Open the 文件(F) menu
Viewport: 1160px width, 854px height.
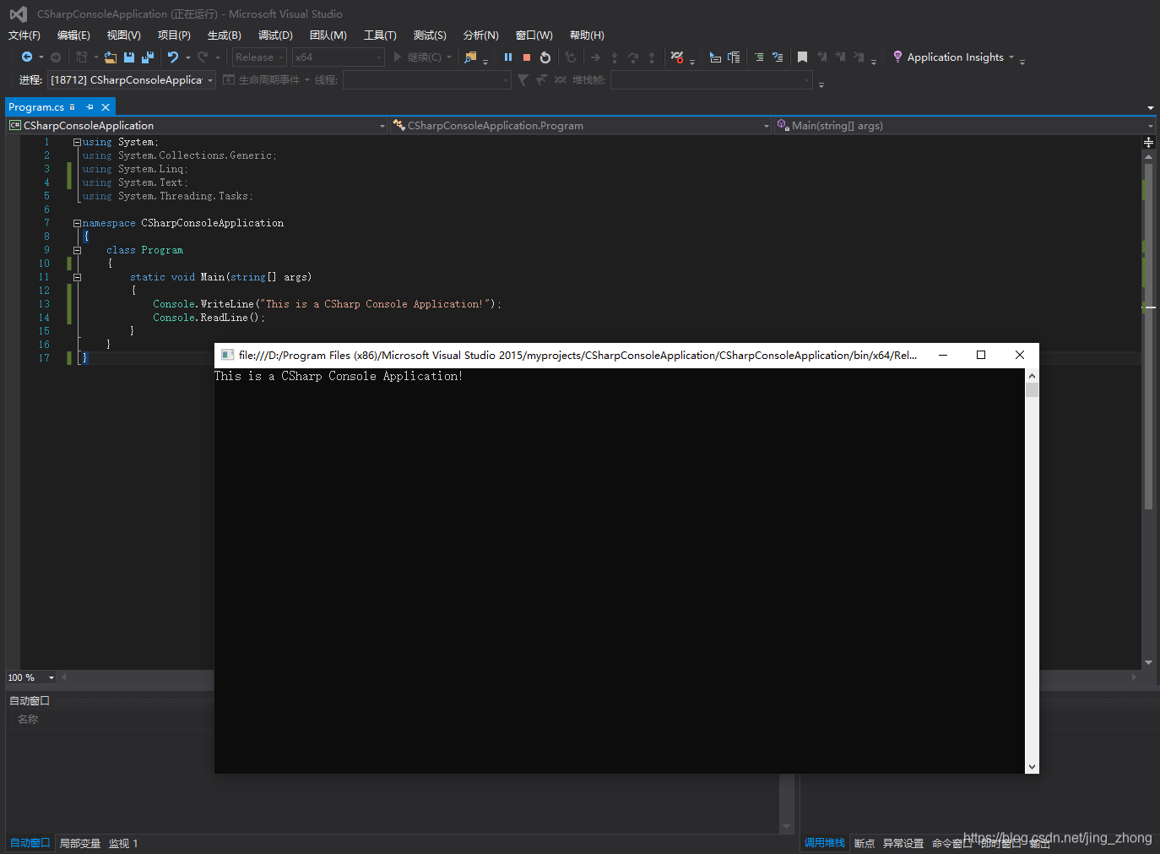[24, 35]
